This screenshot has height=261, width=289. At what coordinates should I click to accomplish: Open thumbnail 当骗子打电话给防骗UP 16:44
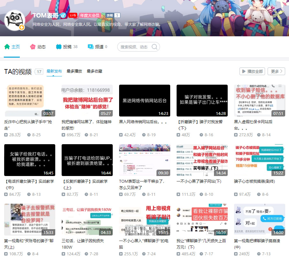point(87,160)
